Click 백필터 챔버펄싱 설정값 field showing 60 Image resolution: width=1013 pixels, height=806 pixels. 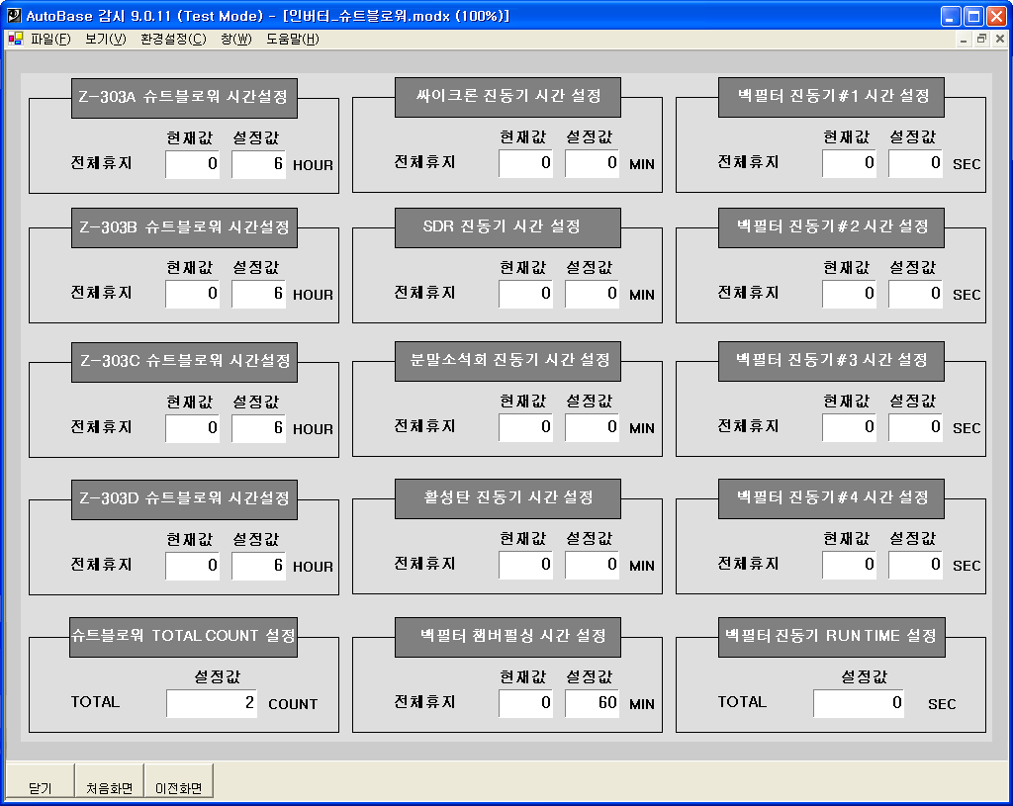click(591, 703)
